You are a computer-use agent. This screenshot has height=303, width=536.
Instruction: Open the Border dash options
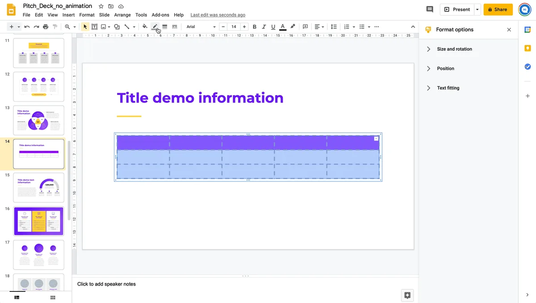tap(174, 27)
